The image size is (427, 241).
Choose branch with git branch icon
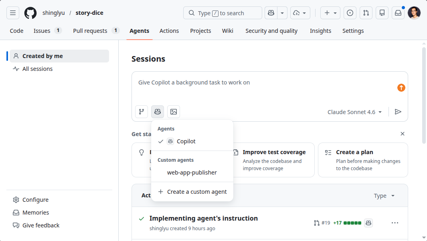tap(142, 112)
